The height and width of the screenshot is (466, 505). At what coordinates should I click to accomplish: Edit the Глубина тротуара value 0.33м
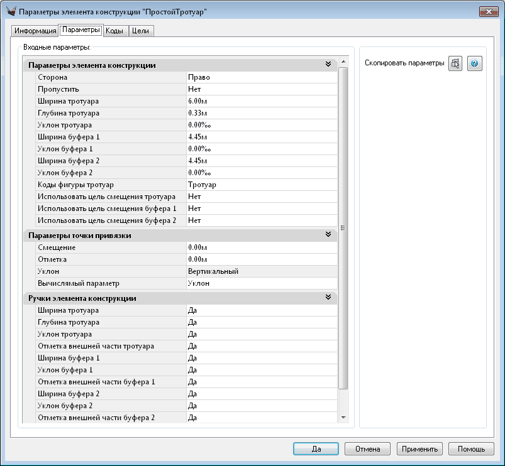[x=260, y=113]
